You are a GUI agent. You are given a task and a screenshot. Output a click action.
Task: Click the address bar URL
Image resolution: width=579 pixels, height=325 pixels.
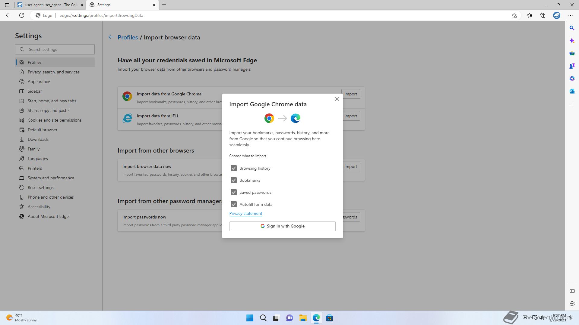tap(101, 15)
